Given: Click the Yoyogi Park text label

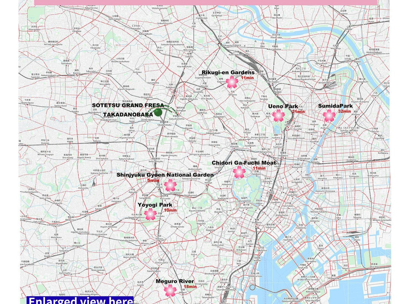Looking at the screenshot, I should click(155, 205).
